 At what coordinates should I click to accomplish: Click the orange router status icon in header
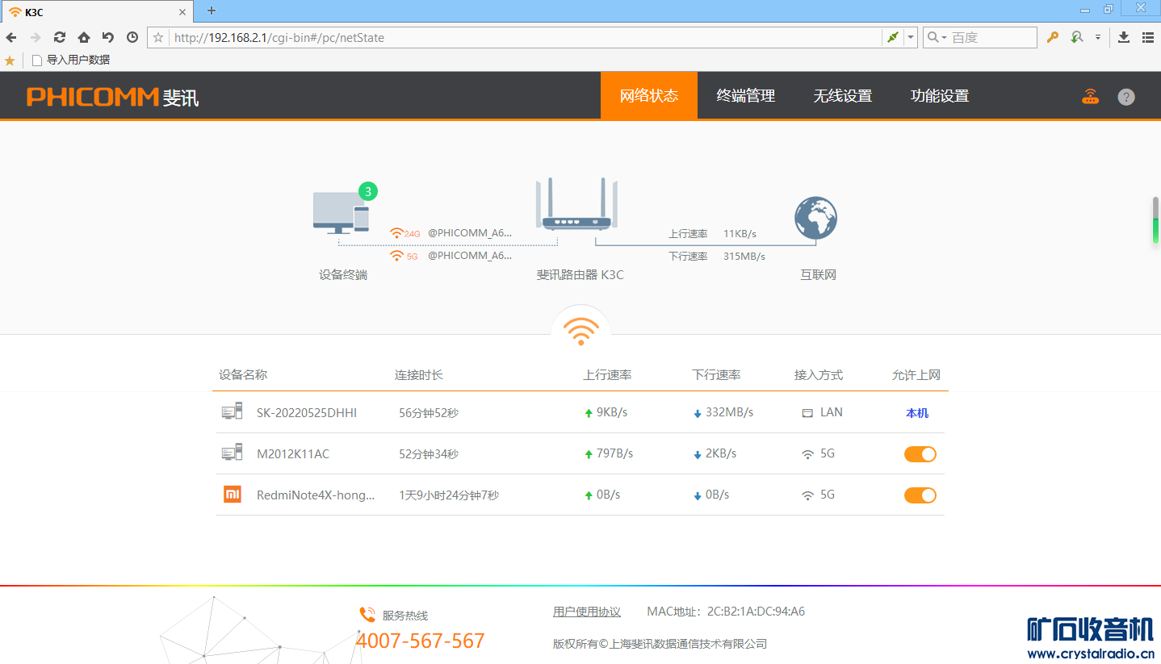[x=1091, y=97]
